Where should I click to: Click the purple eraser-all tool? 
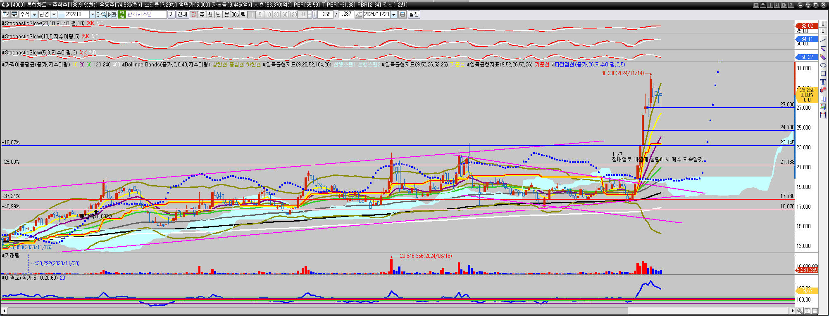click(823, 57)
